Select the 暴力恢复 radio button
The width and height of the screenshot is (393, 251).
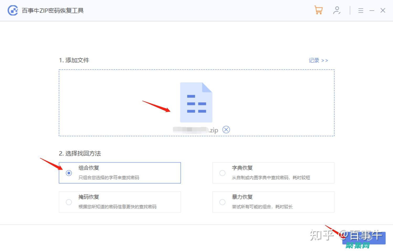(222, 202)
